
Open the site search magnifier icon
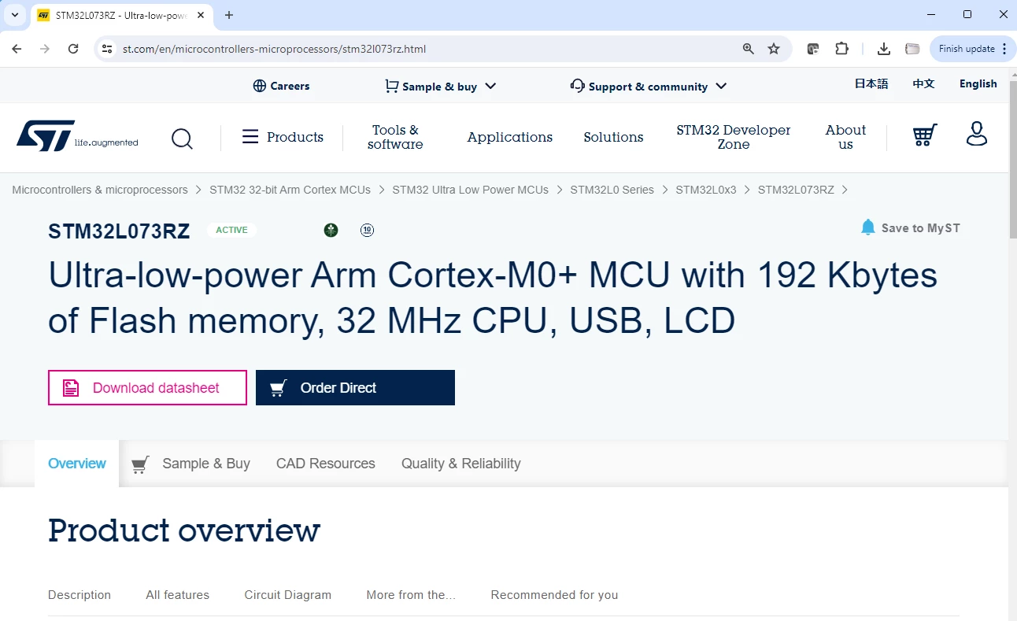(182, 139)
